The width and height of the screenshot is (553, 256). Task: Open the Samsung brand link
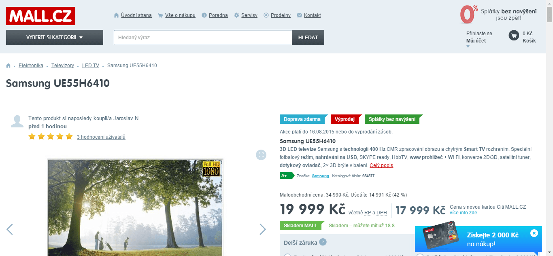pyautogui.click(x=321, y=176)
